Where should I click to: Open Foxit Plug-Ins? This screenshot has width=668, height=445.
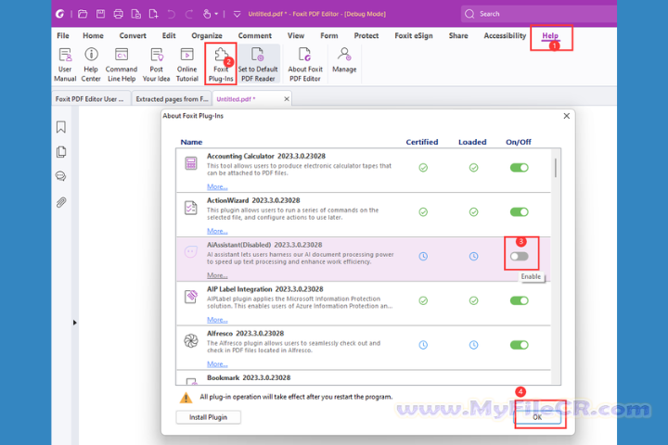click(221, 64)
